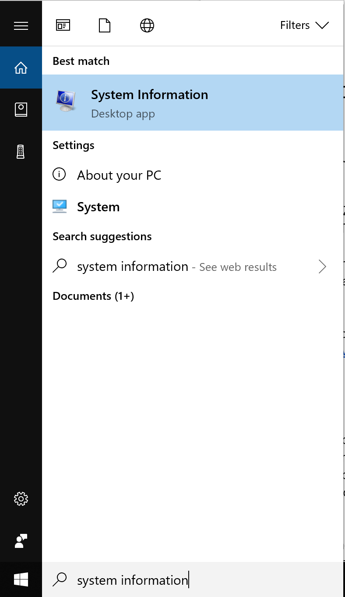Expand the hamburger menu in sidebar
345x597 pixels.
click(x=21, y=26)
